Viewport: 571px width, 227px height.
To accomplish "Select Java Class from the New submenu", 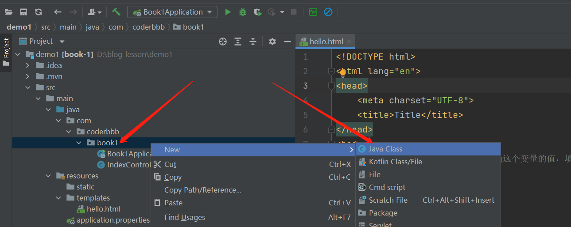I will coord(385,149).
